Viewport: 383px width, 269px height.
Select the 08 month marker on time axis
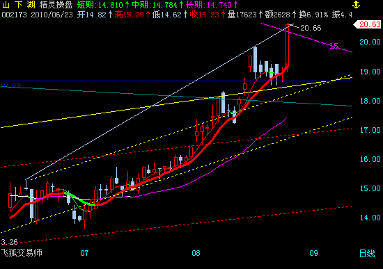[196, 253]
